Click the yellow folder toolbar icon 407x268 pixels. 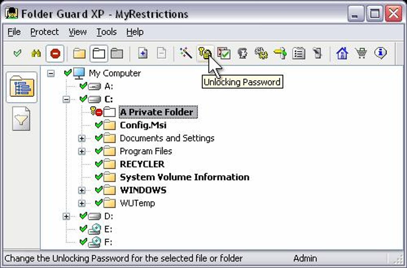tap(79, 54)
